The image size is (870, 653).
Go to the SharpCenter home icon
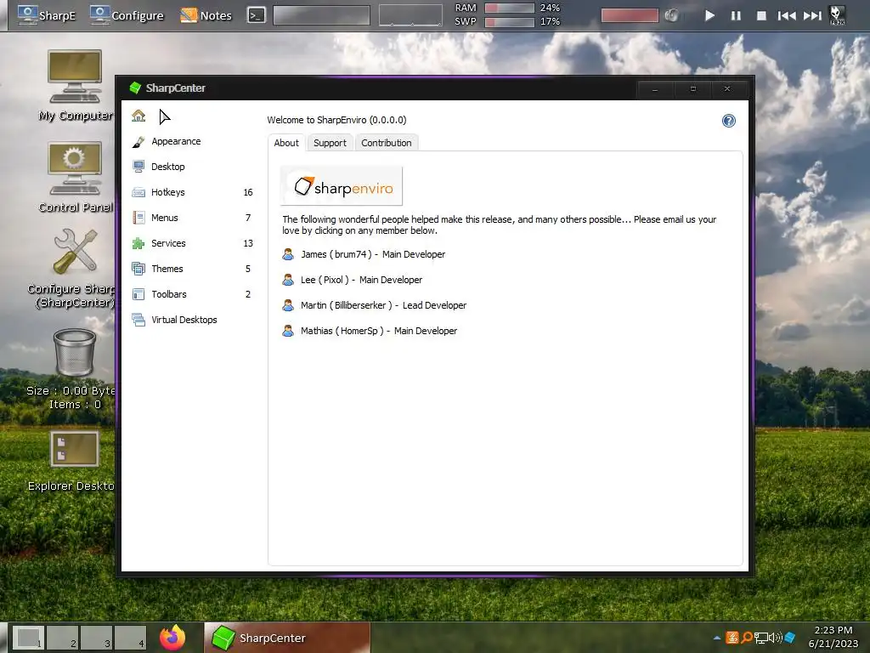[138, 116]
